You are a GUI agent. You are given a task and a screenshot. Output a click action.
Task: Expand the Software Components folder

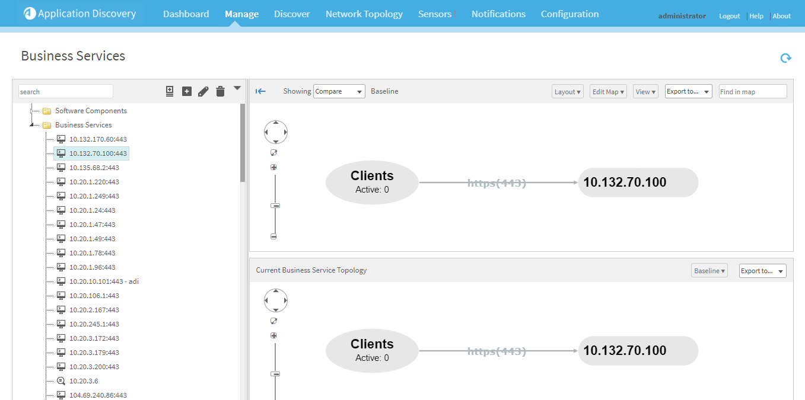31,111
